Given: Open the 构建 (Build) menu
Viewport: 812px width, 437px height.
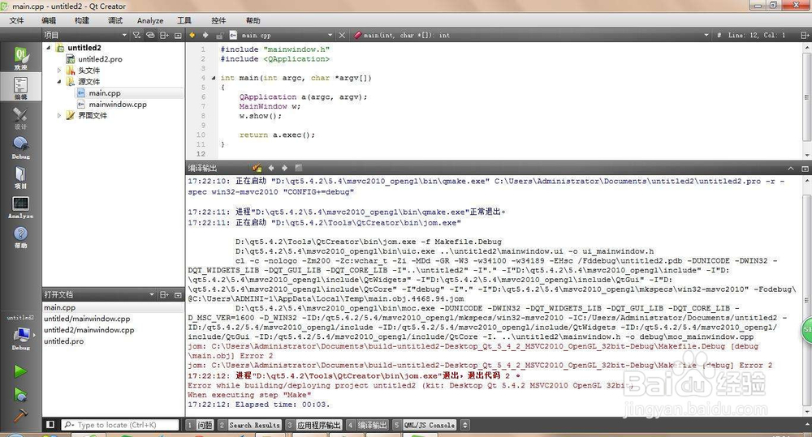Looking at the screenshot, I should point(82,21).
